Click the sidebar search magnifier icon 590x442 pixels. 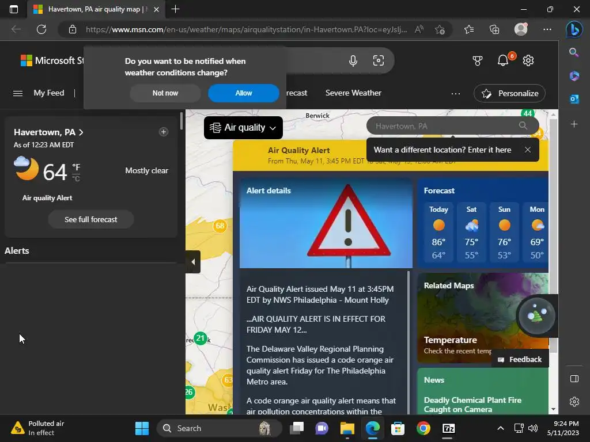pos(574,52)
